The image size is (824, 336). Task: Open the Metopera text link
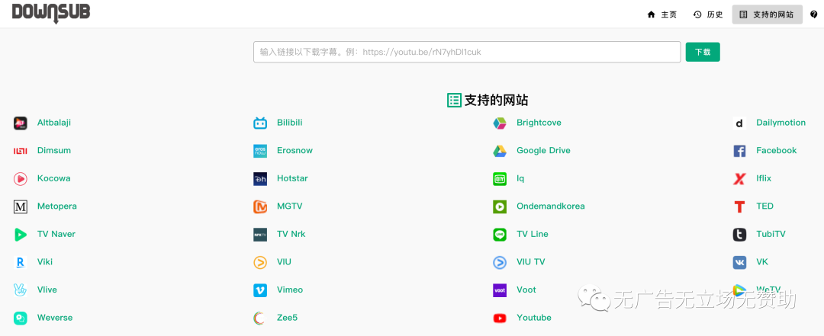(56, 206)
